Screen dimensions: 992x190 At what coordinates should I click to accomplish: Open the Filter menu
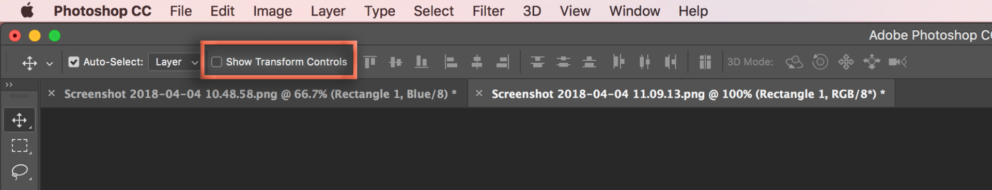coord(488,11)
